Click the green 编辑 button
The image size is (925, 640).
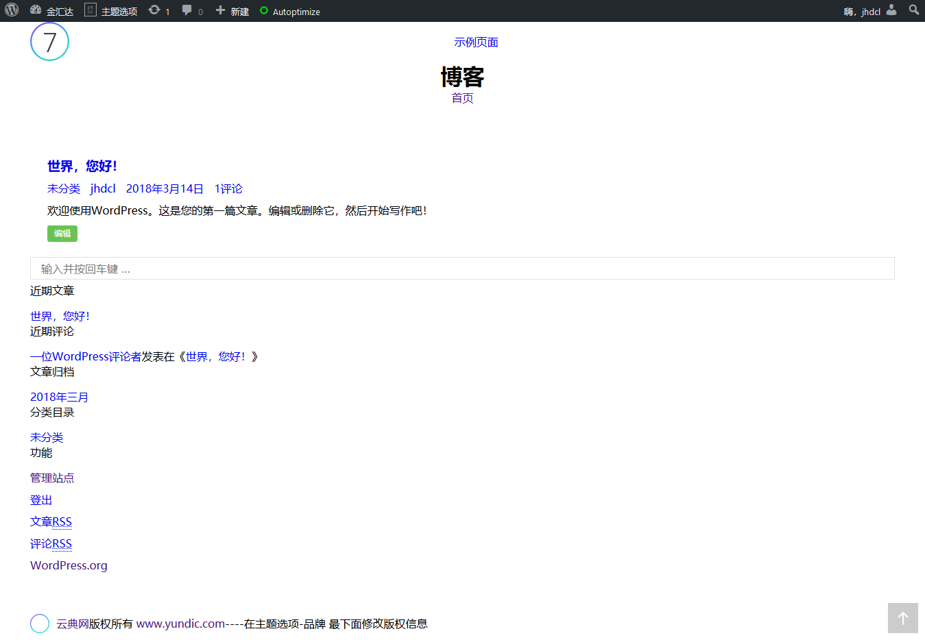tap(62, 233)
